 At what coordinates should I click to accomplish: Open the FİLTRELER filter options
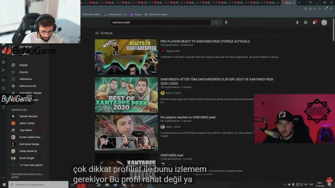[x=104, y=33]
